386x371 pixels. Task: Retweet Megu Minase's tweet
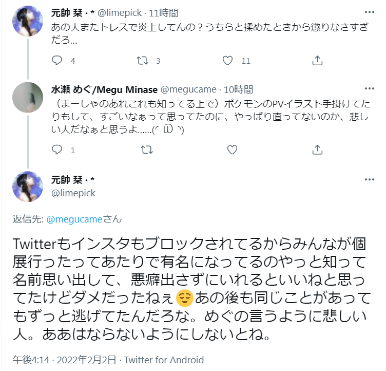[146, 150]
